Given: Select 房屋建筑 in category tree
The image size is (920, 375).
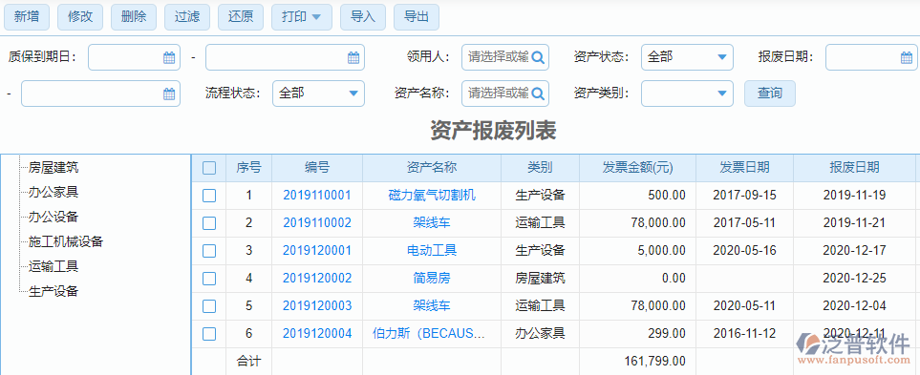Looking at the screenshot, I should tap(53, 168).
